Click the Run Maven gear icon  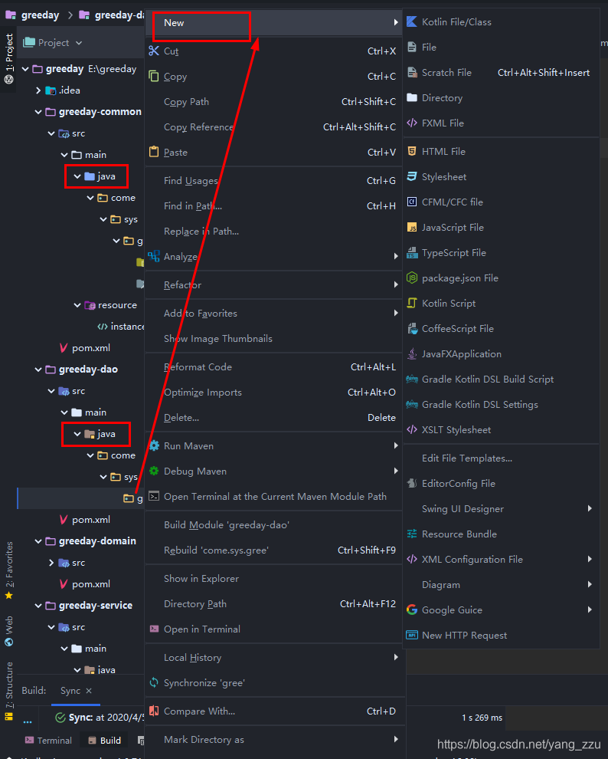154,445
